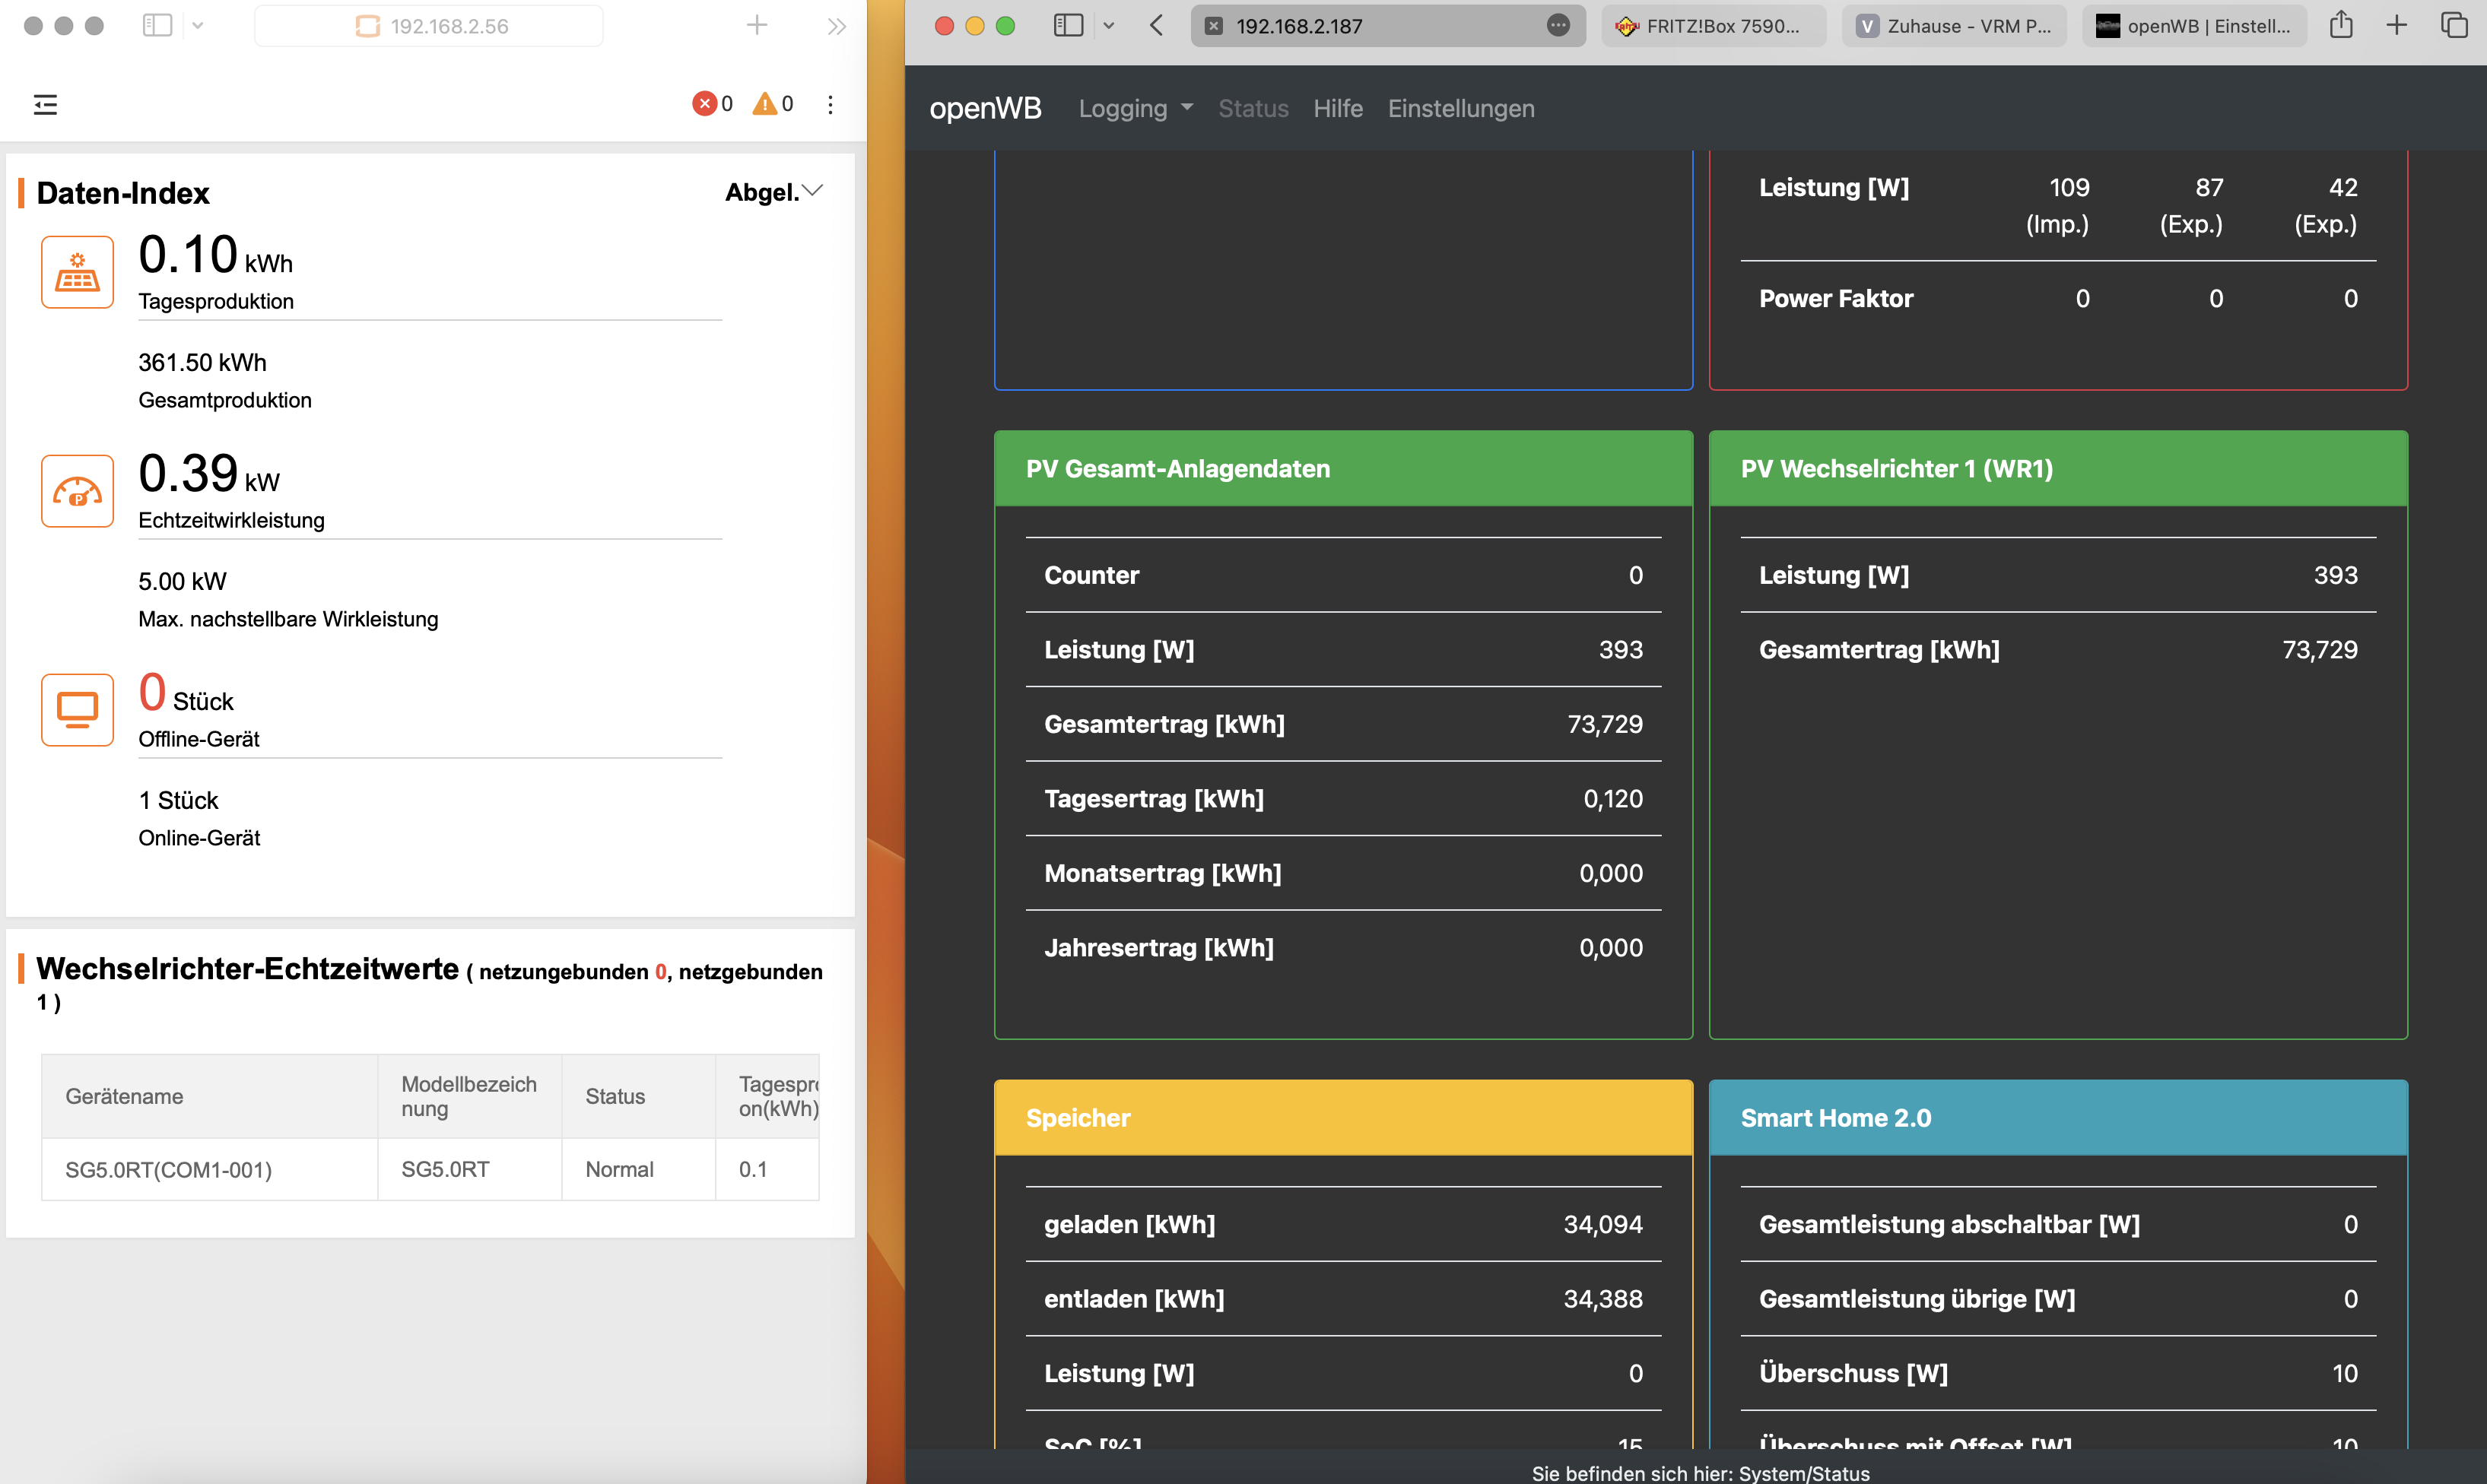The width and height of the screenshot is (2487, 1484).
Task: Click the orange warning alerts icon
Action: tap(765, 104)
